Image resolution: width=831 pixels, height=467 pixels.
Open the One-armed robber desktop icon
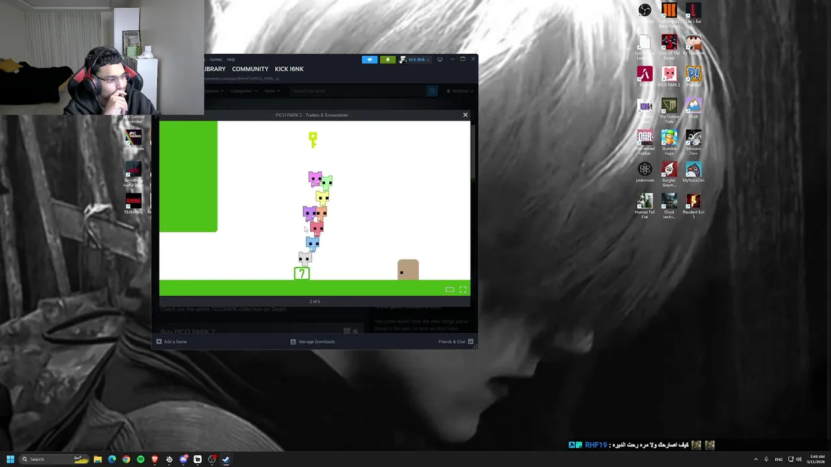coord(645,143)
